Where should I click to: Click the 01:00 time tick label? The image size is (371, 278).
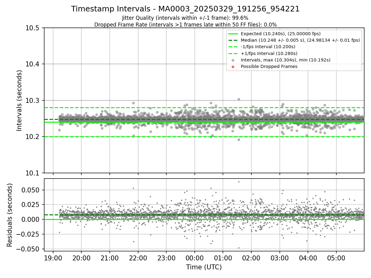(223, 258)
